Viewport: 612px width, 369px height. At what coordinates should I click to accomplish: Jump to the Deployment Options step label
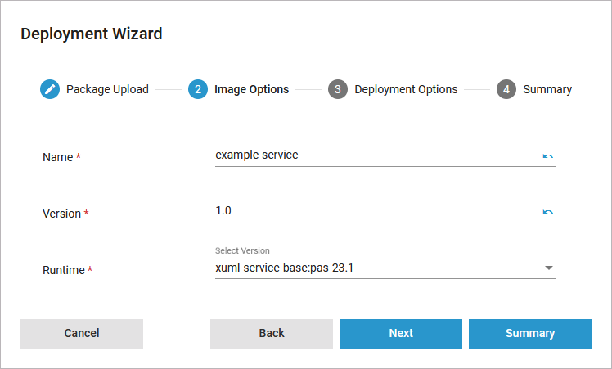click(x=406, y=89)
